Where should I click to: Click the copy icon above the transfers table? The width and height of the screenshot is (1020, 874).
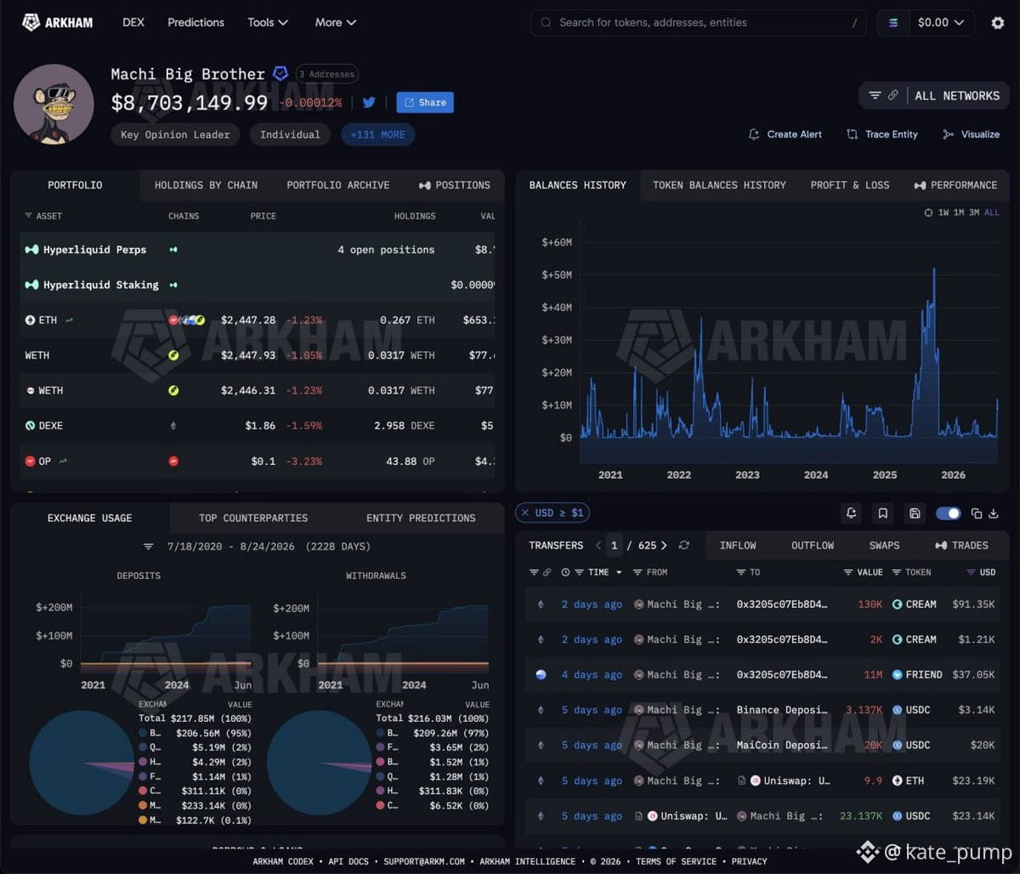click(x=977, y=513)
